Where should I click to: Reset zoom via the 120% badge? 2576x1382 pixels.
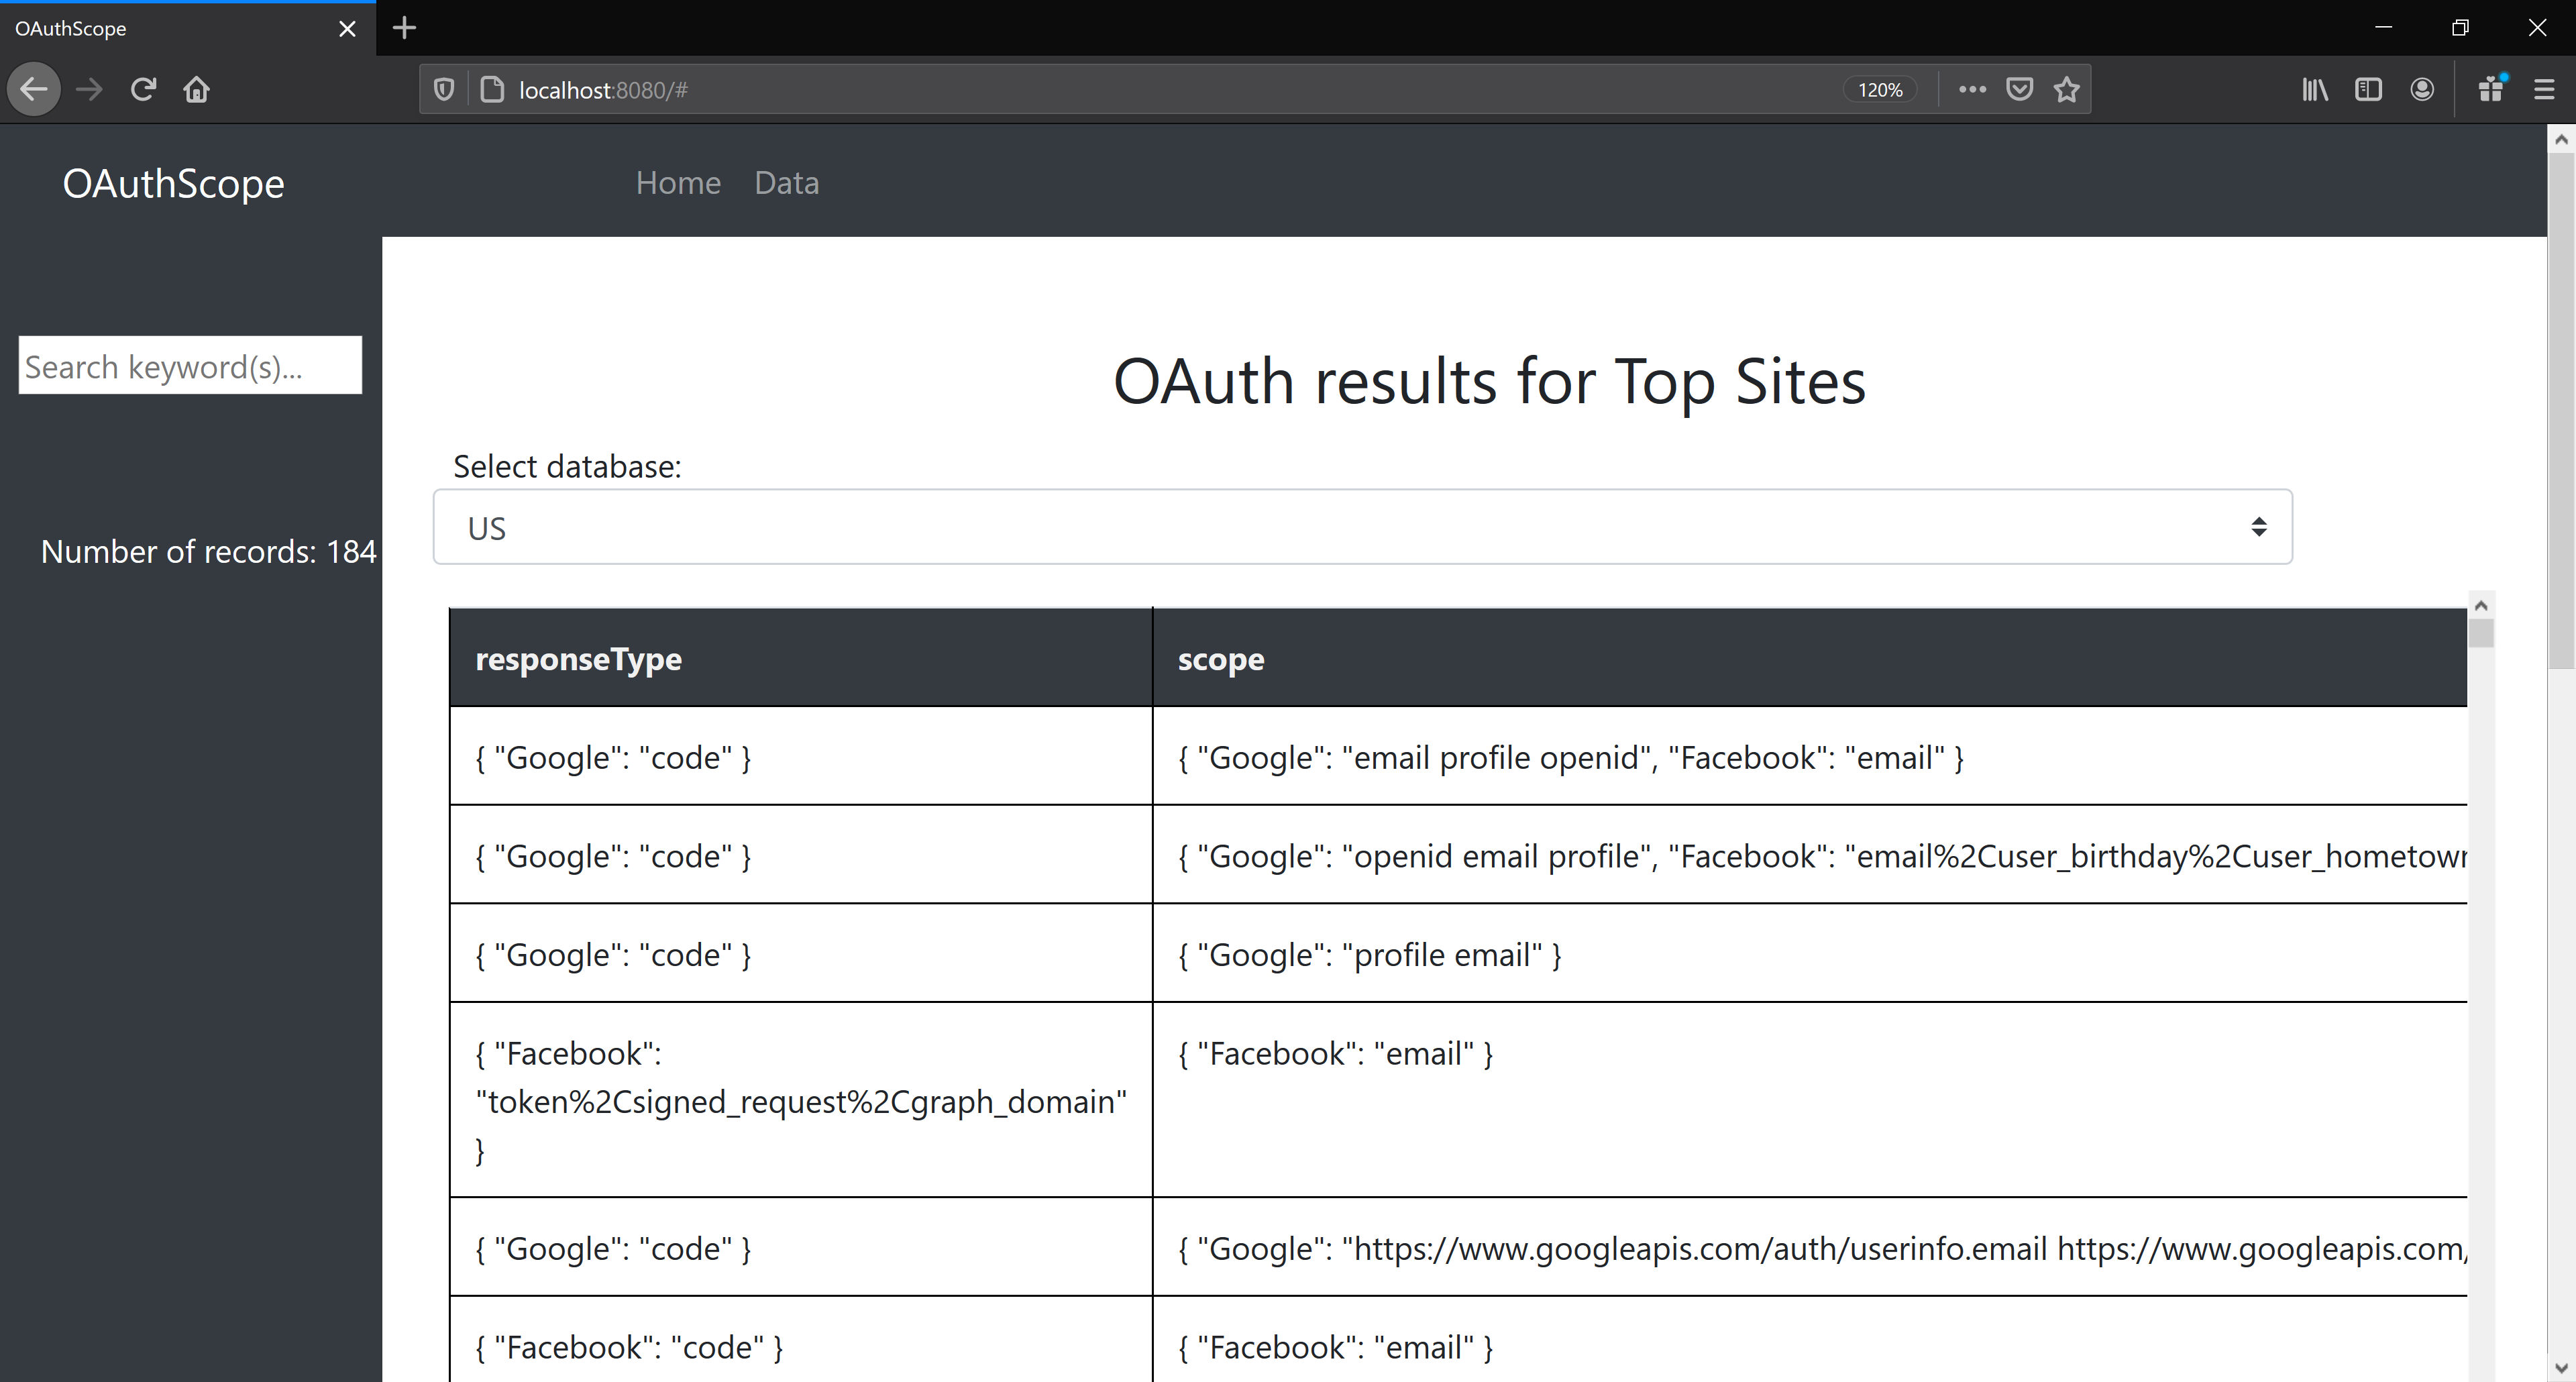(x=1880, y=90)
